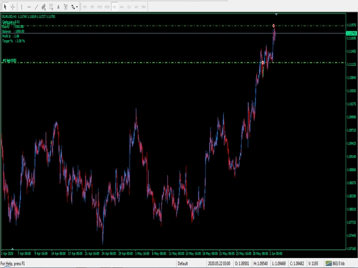This screenshot has width=358, height=268.
Task: Click the chart shift triangle at chart top
Action: [x=276, y=15]
